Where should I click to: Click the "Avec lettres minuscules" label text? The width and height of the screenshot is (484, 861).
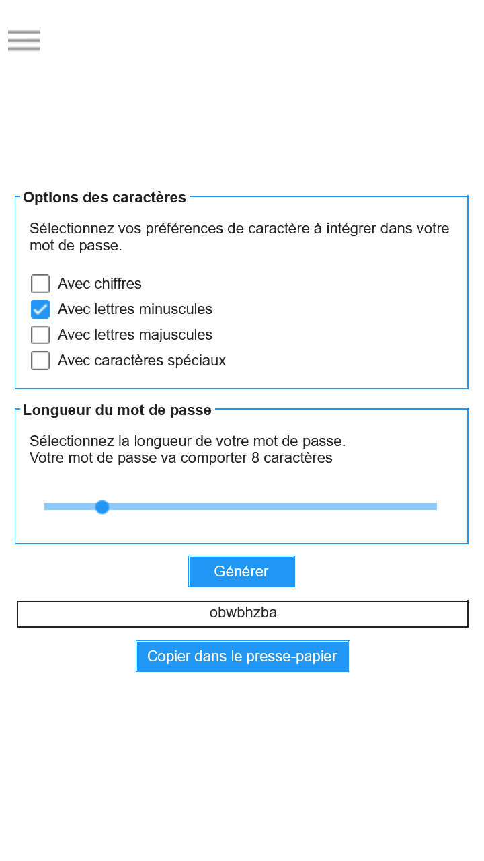click(x=135, y=309)
